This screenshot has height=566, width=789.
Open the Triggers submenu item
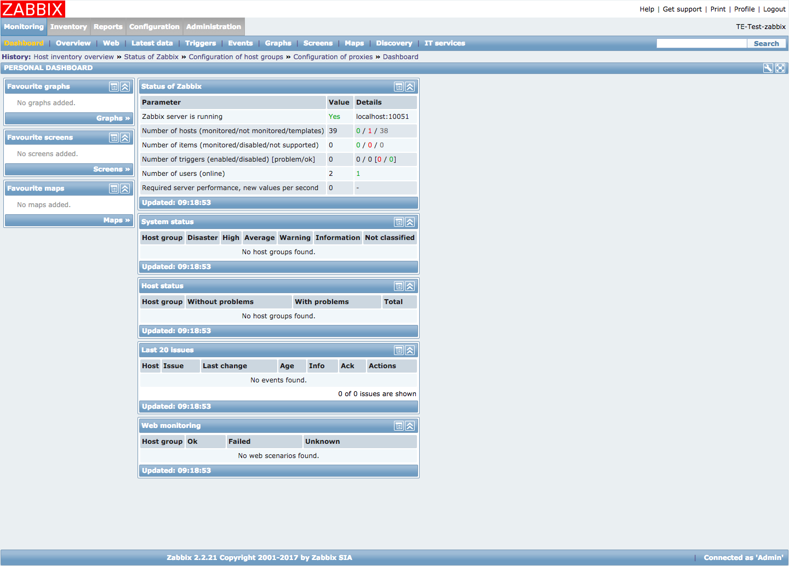[x=201, y=43]
